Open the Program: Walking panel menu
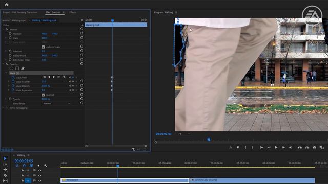 (176, 12)
